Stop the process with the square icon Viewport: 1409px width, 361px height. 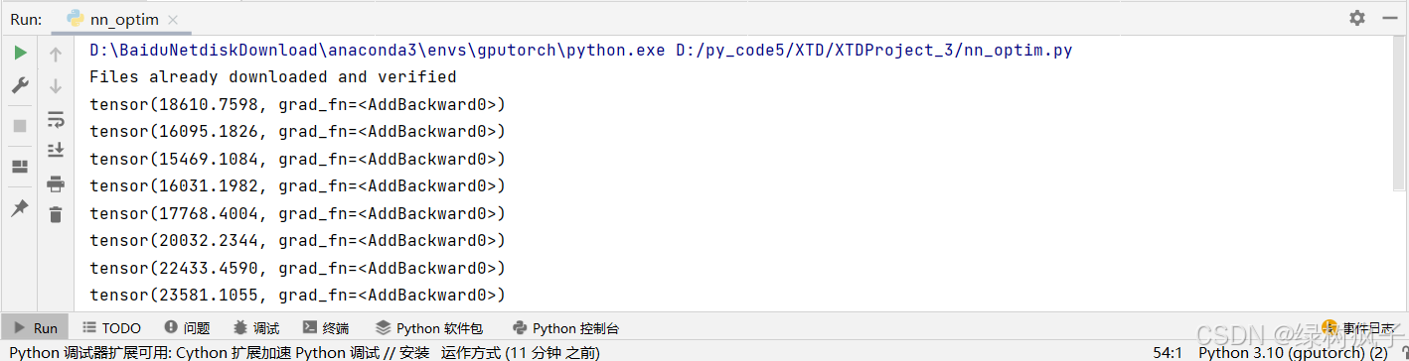[20, 126]
